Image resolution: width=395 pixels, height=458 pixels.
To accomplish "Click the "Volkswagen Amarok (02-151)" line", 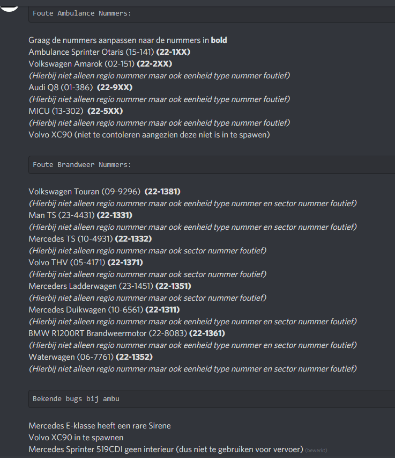I will [81, 64].
